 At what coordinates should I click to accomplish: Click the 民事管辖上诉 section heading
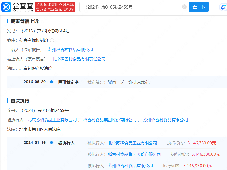pyautogui.click(x=25, y=21)
